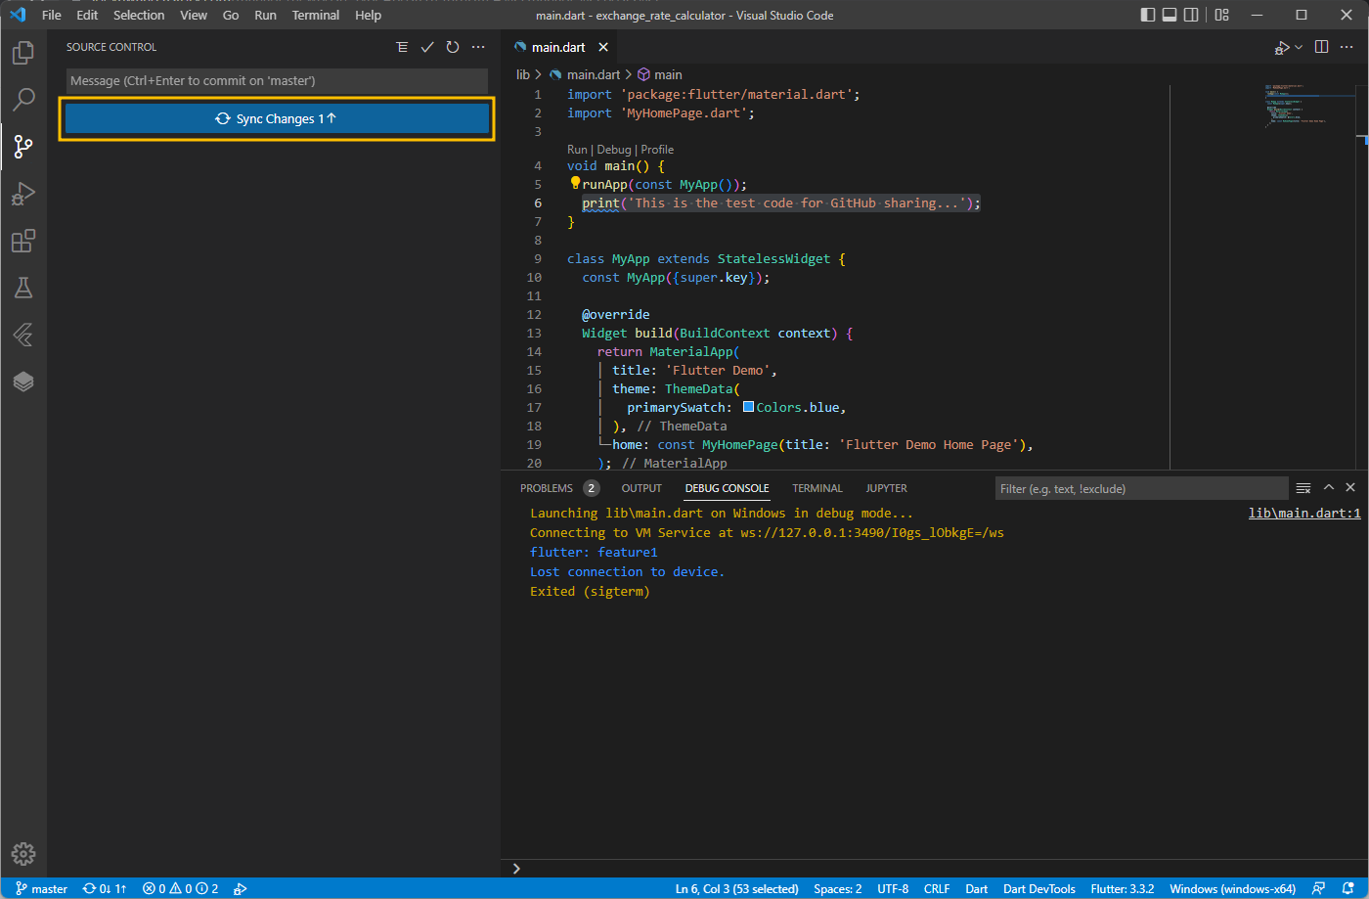1369x899 pixels.
Task: Select the Debug Console tab
Action: (727, 488)
